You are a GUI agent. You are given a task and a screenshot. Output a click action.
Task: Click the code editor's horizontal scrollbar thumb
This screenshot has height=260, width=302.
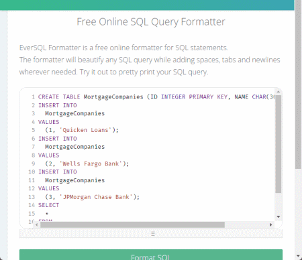pos(132,224)
